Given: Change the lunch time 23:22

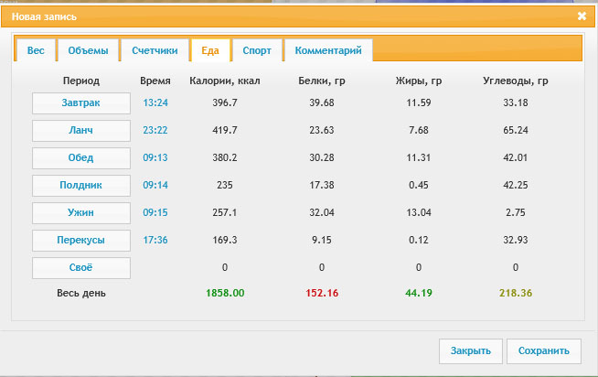Looking at the screenshot, I should 155,130.
